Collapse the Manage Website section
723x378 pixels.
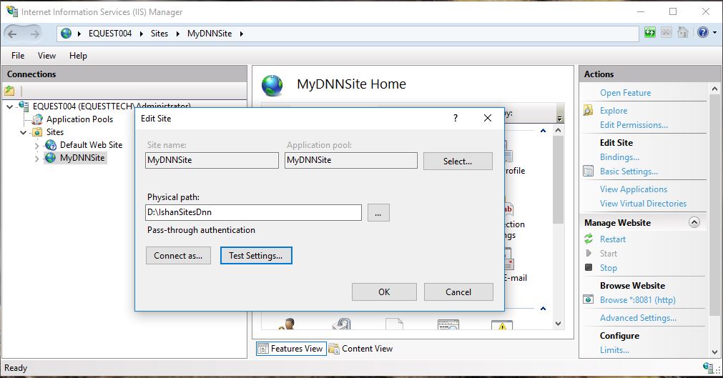[x=694, y=222]
